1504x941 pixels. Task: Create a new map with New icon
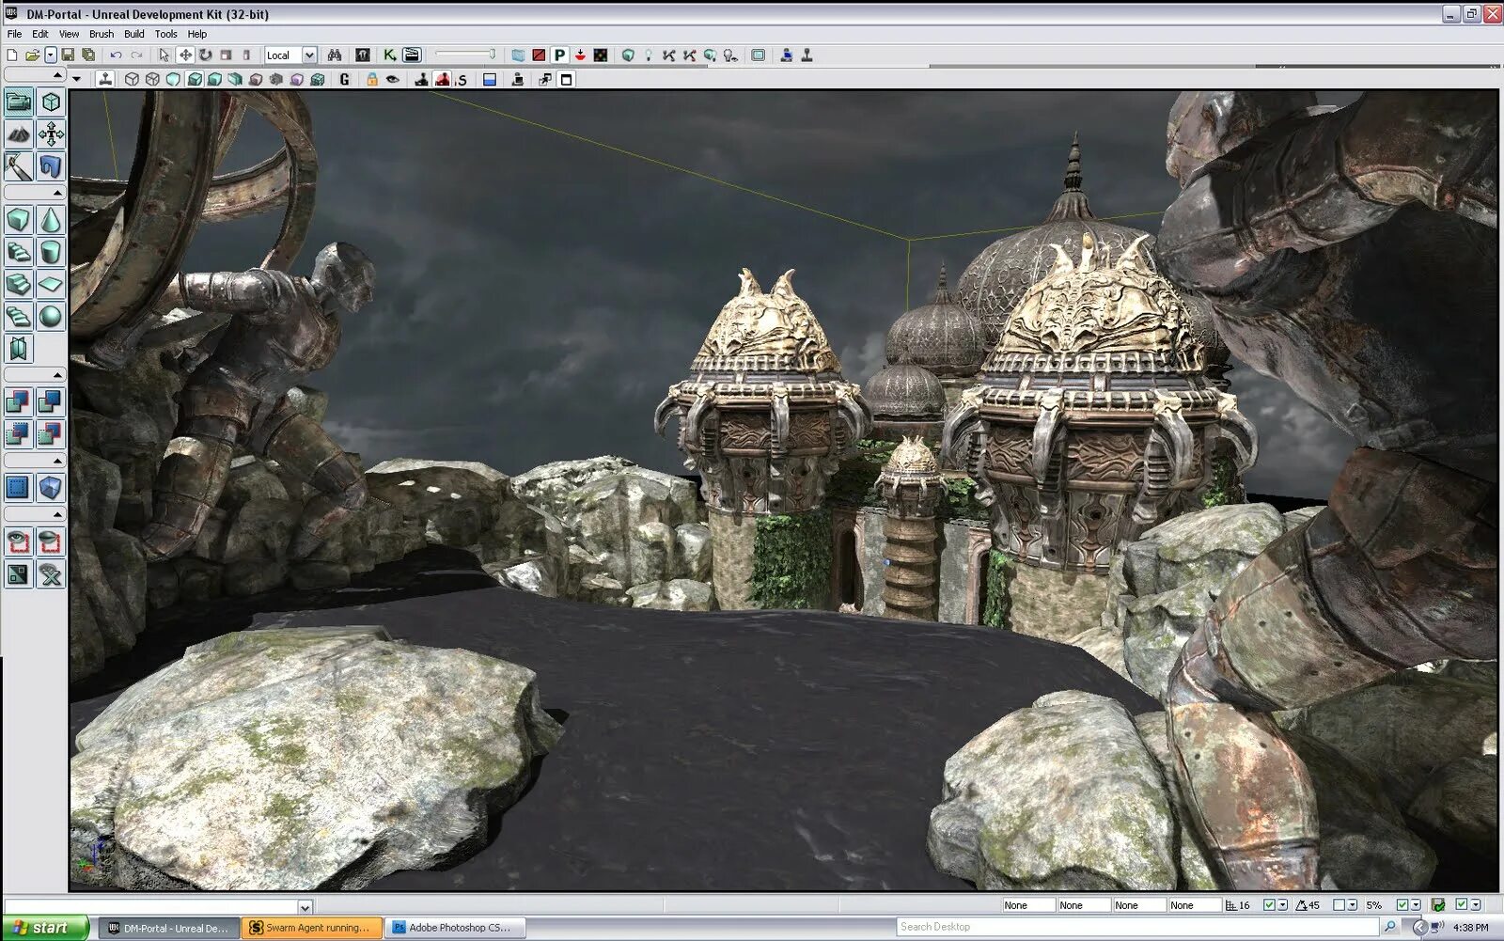[12, 55]
